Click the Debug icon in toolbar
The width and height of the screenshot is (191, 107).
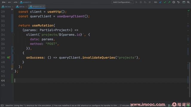point(141,2)
